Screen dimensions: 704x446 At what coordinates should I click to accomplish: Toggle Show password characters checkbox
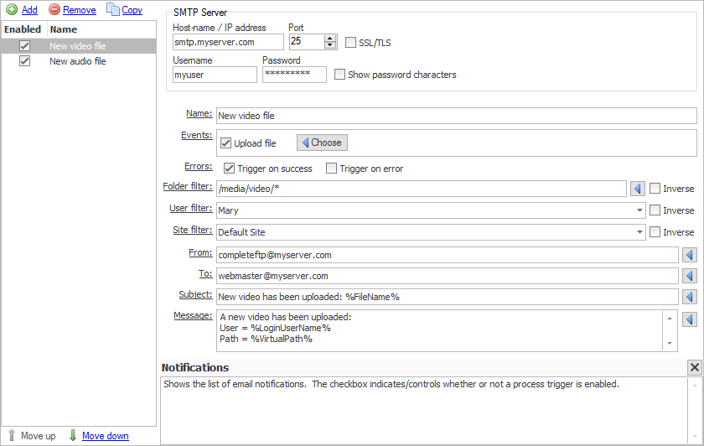(339, 75)
